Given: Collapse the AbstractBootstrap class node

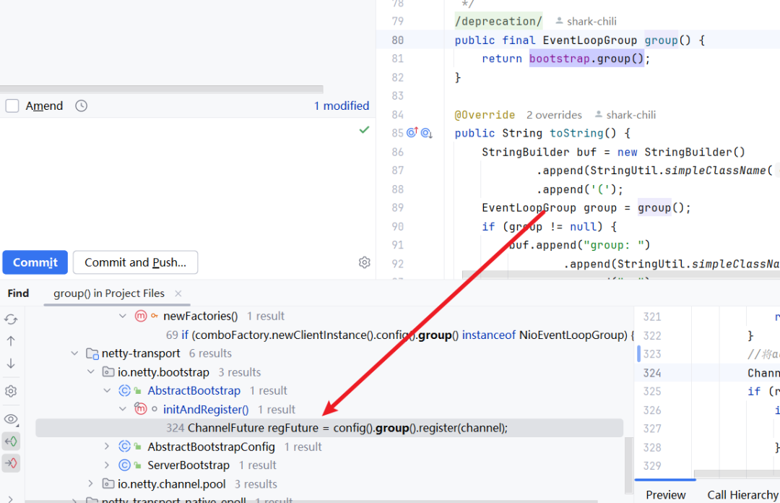Looking at the screenshot, I should tap(106, 390).
